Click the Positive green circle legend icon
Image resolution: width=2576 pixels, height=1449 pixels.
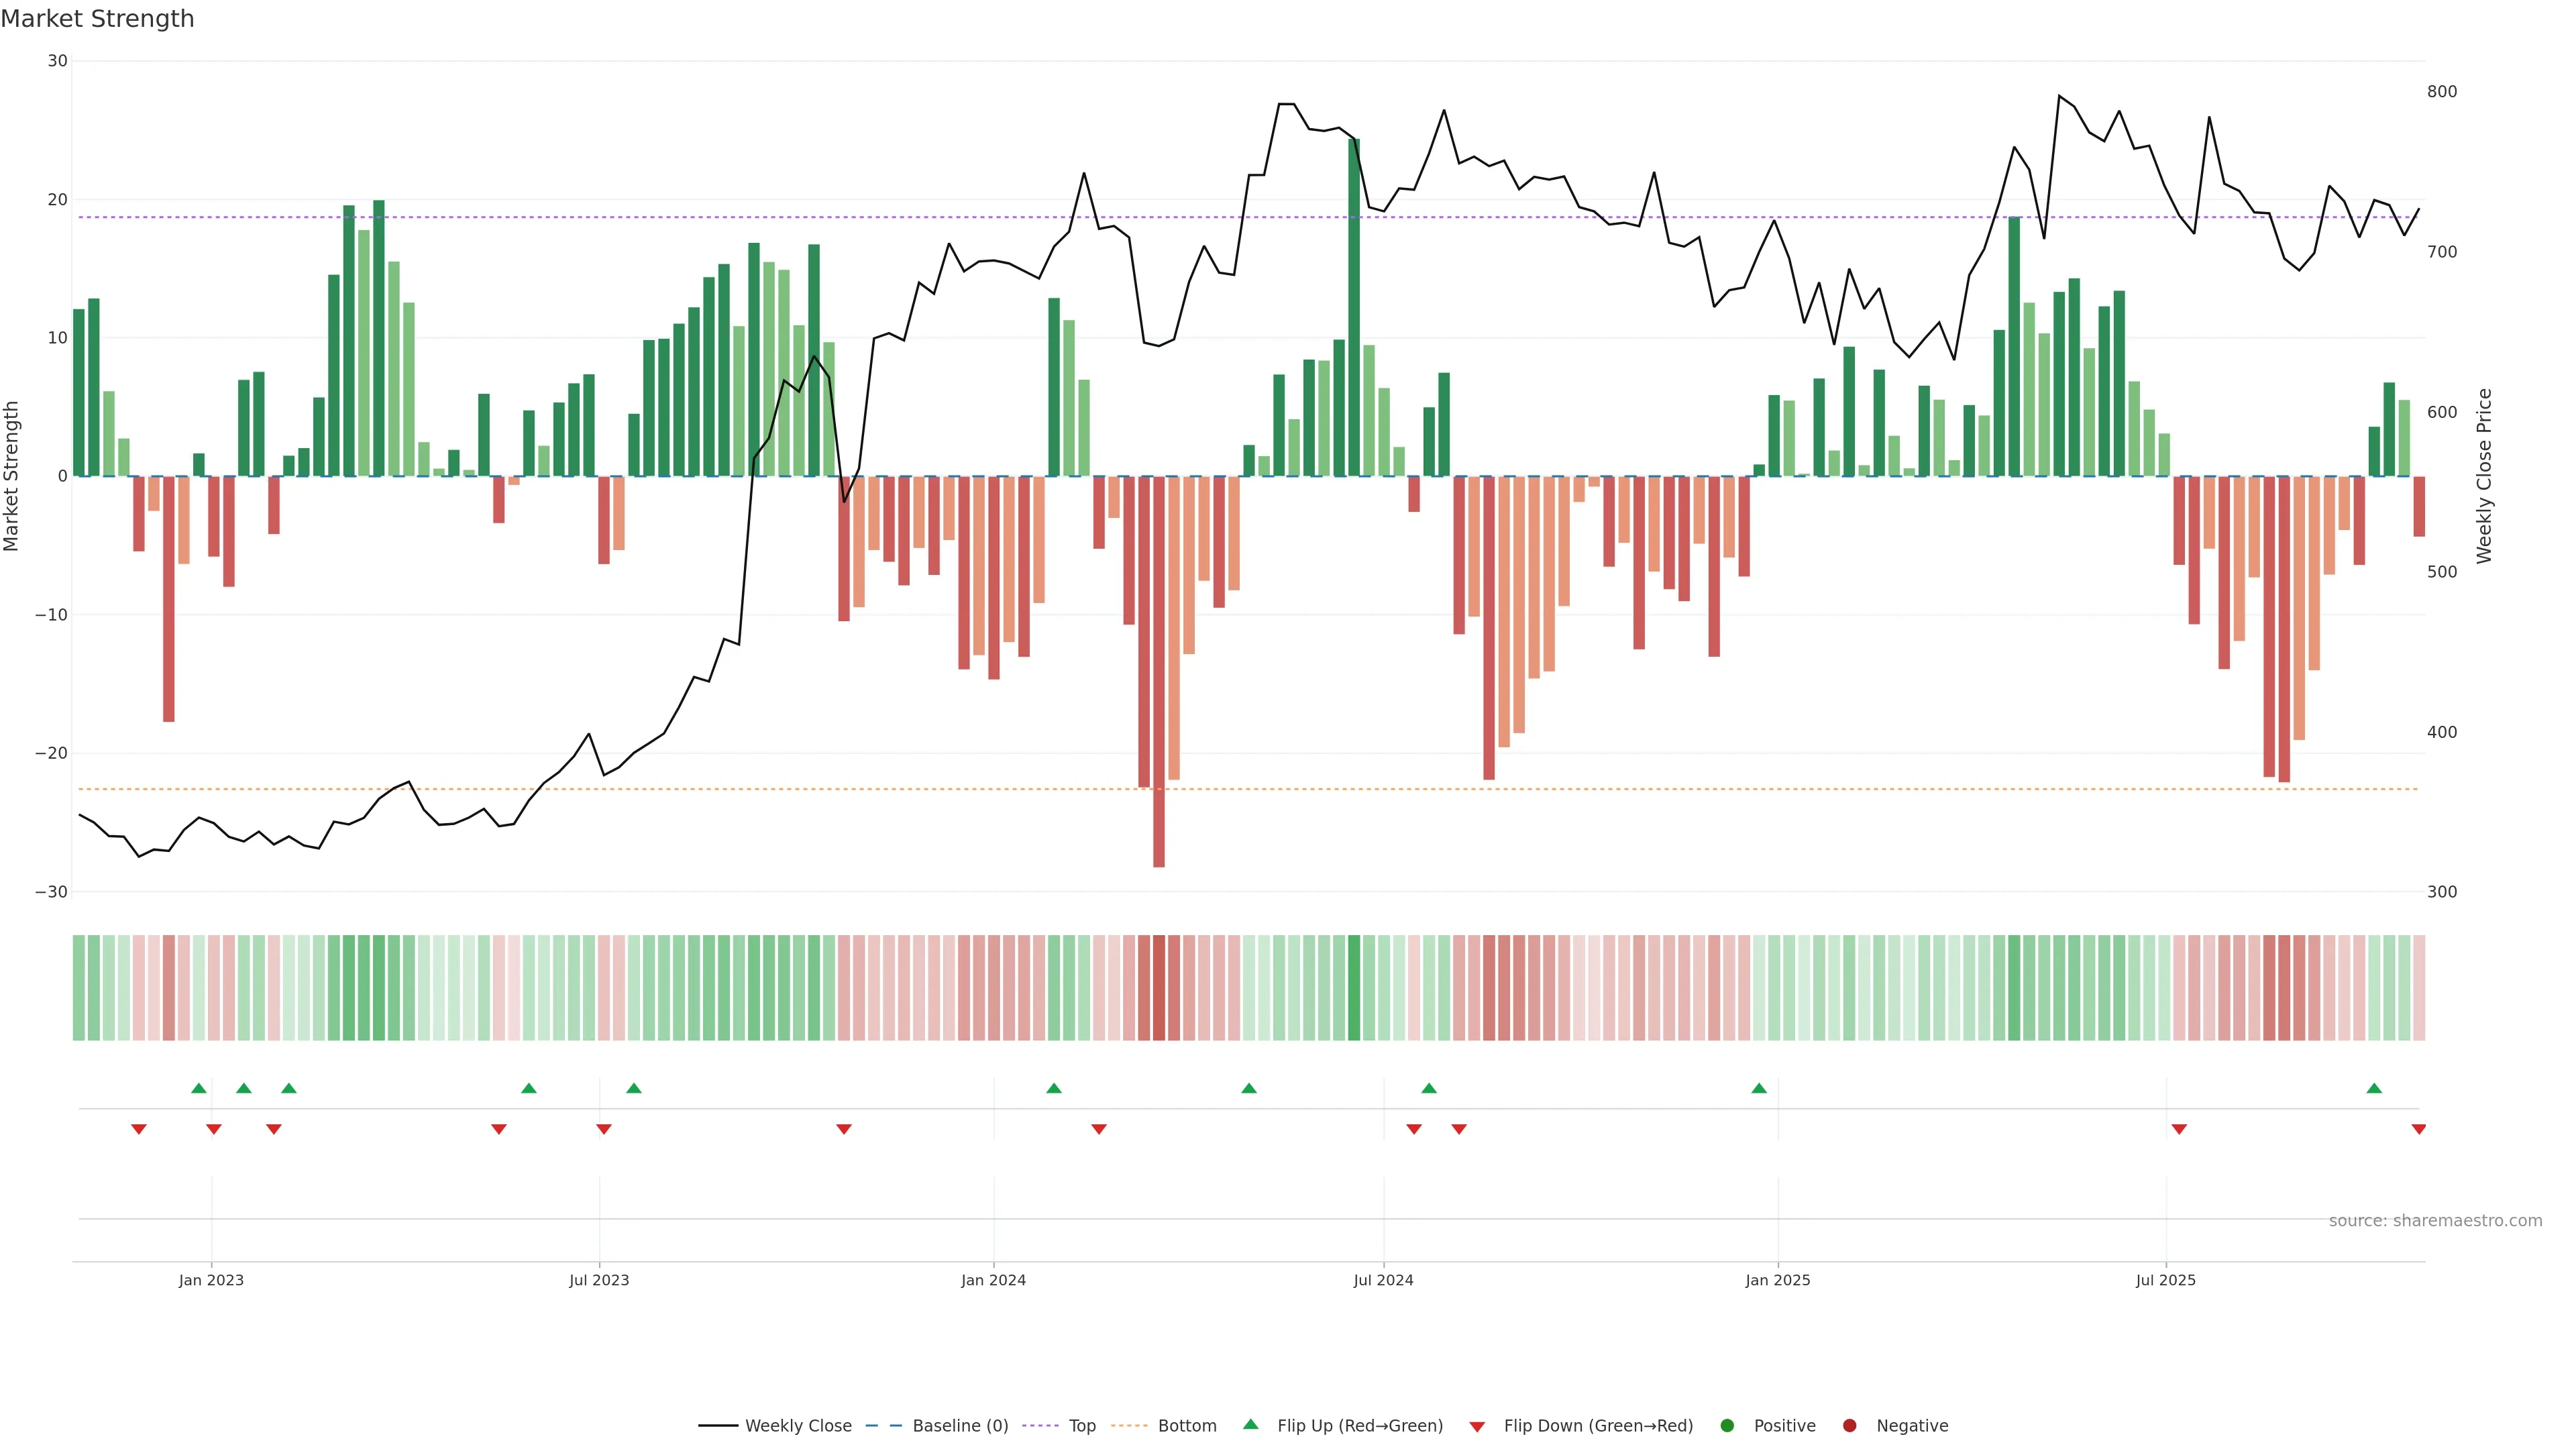(x=1727, y=1425)
